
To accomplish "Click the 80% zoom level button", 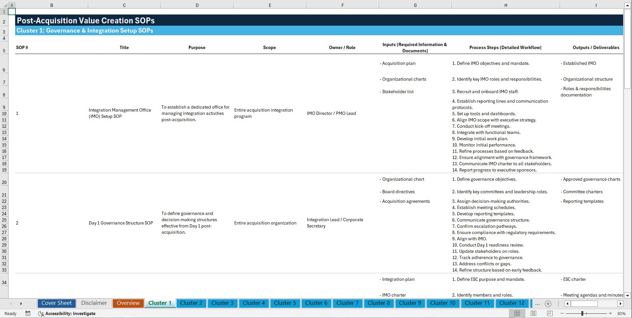I will pos(621,313).
